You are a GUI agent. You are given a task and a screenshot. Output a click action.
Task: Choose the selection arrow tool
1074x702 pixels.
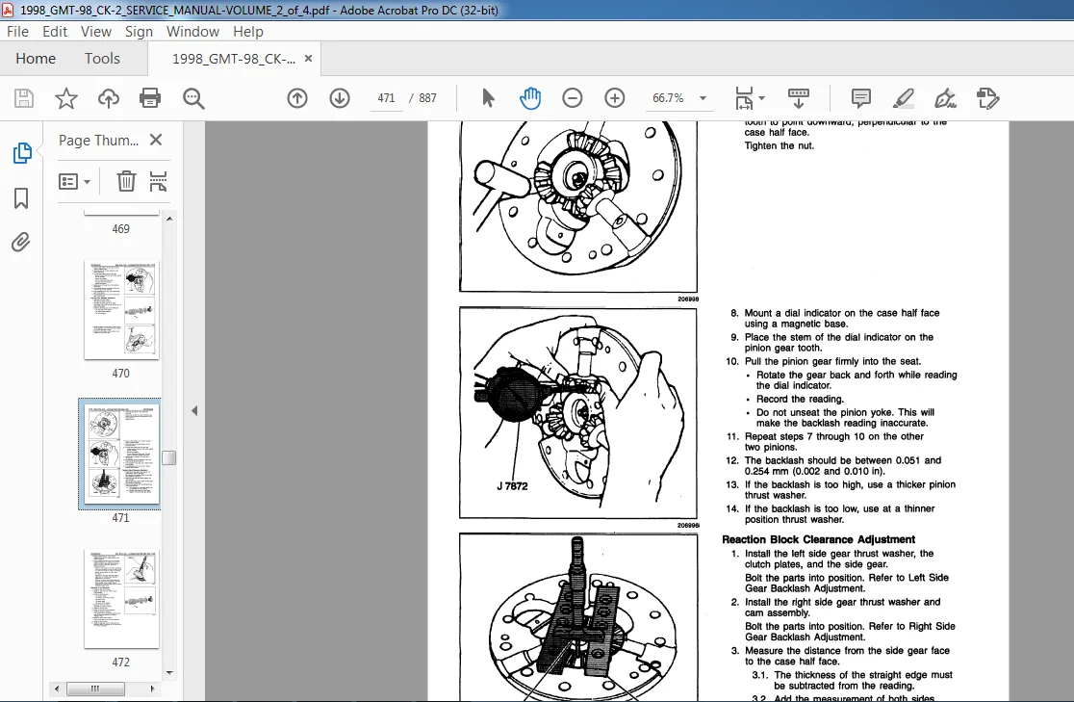[488, 98]
